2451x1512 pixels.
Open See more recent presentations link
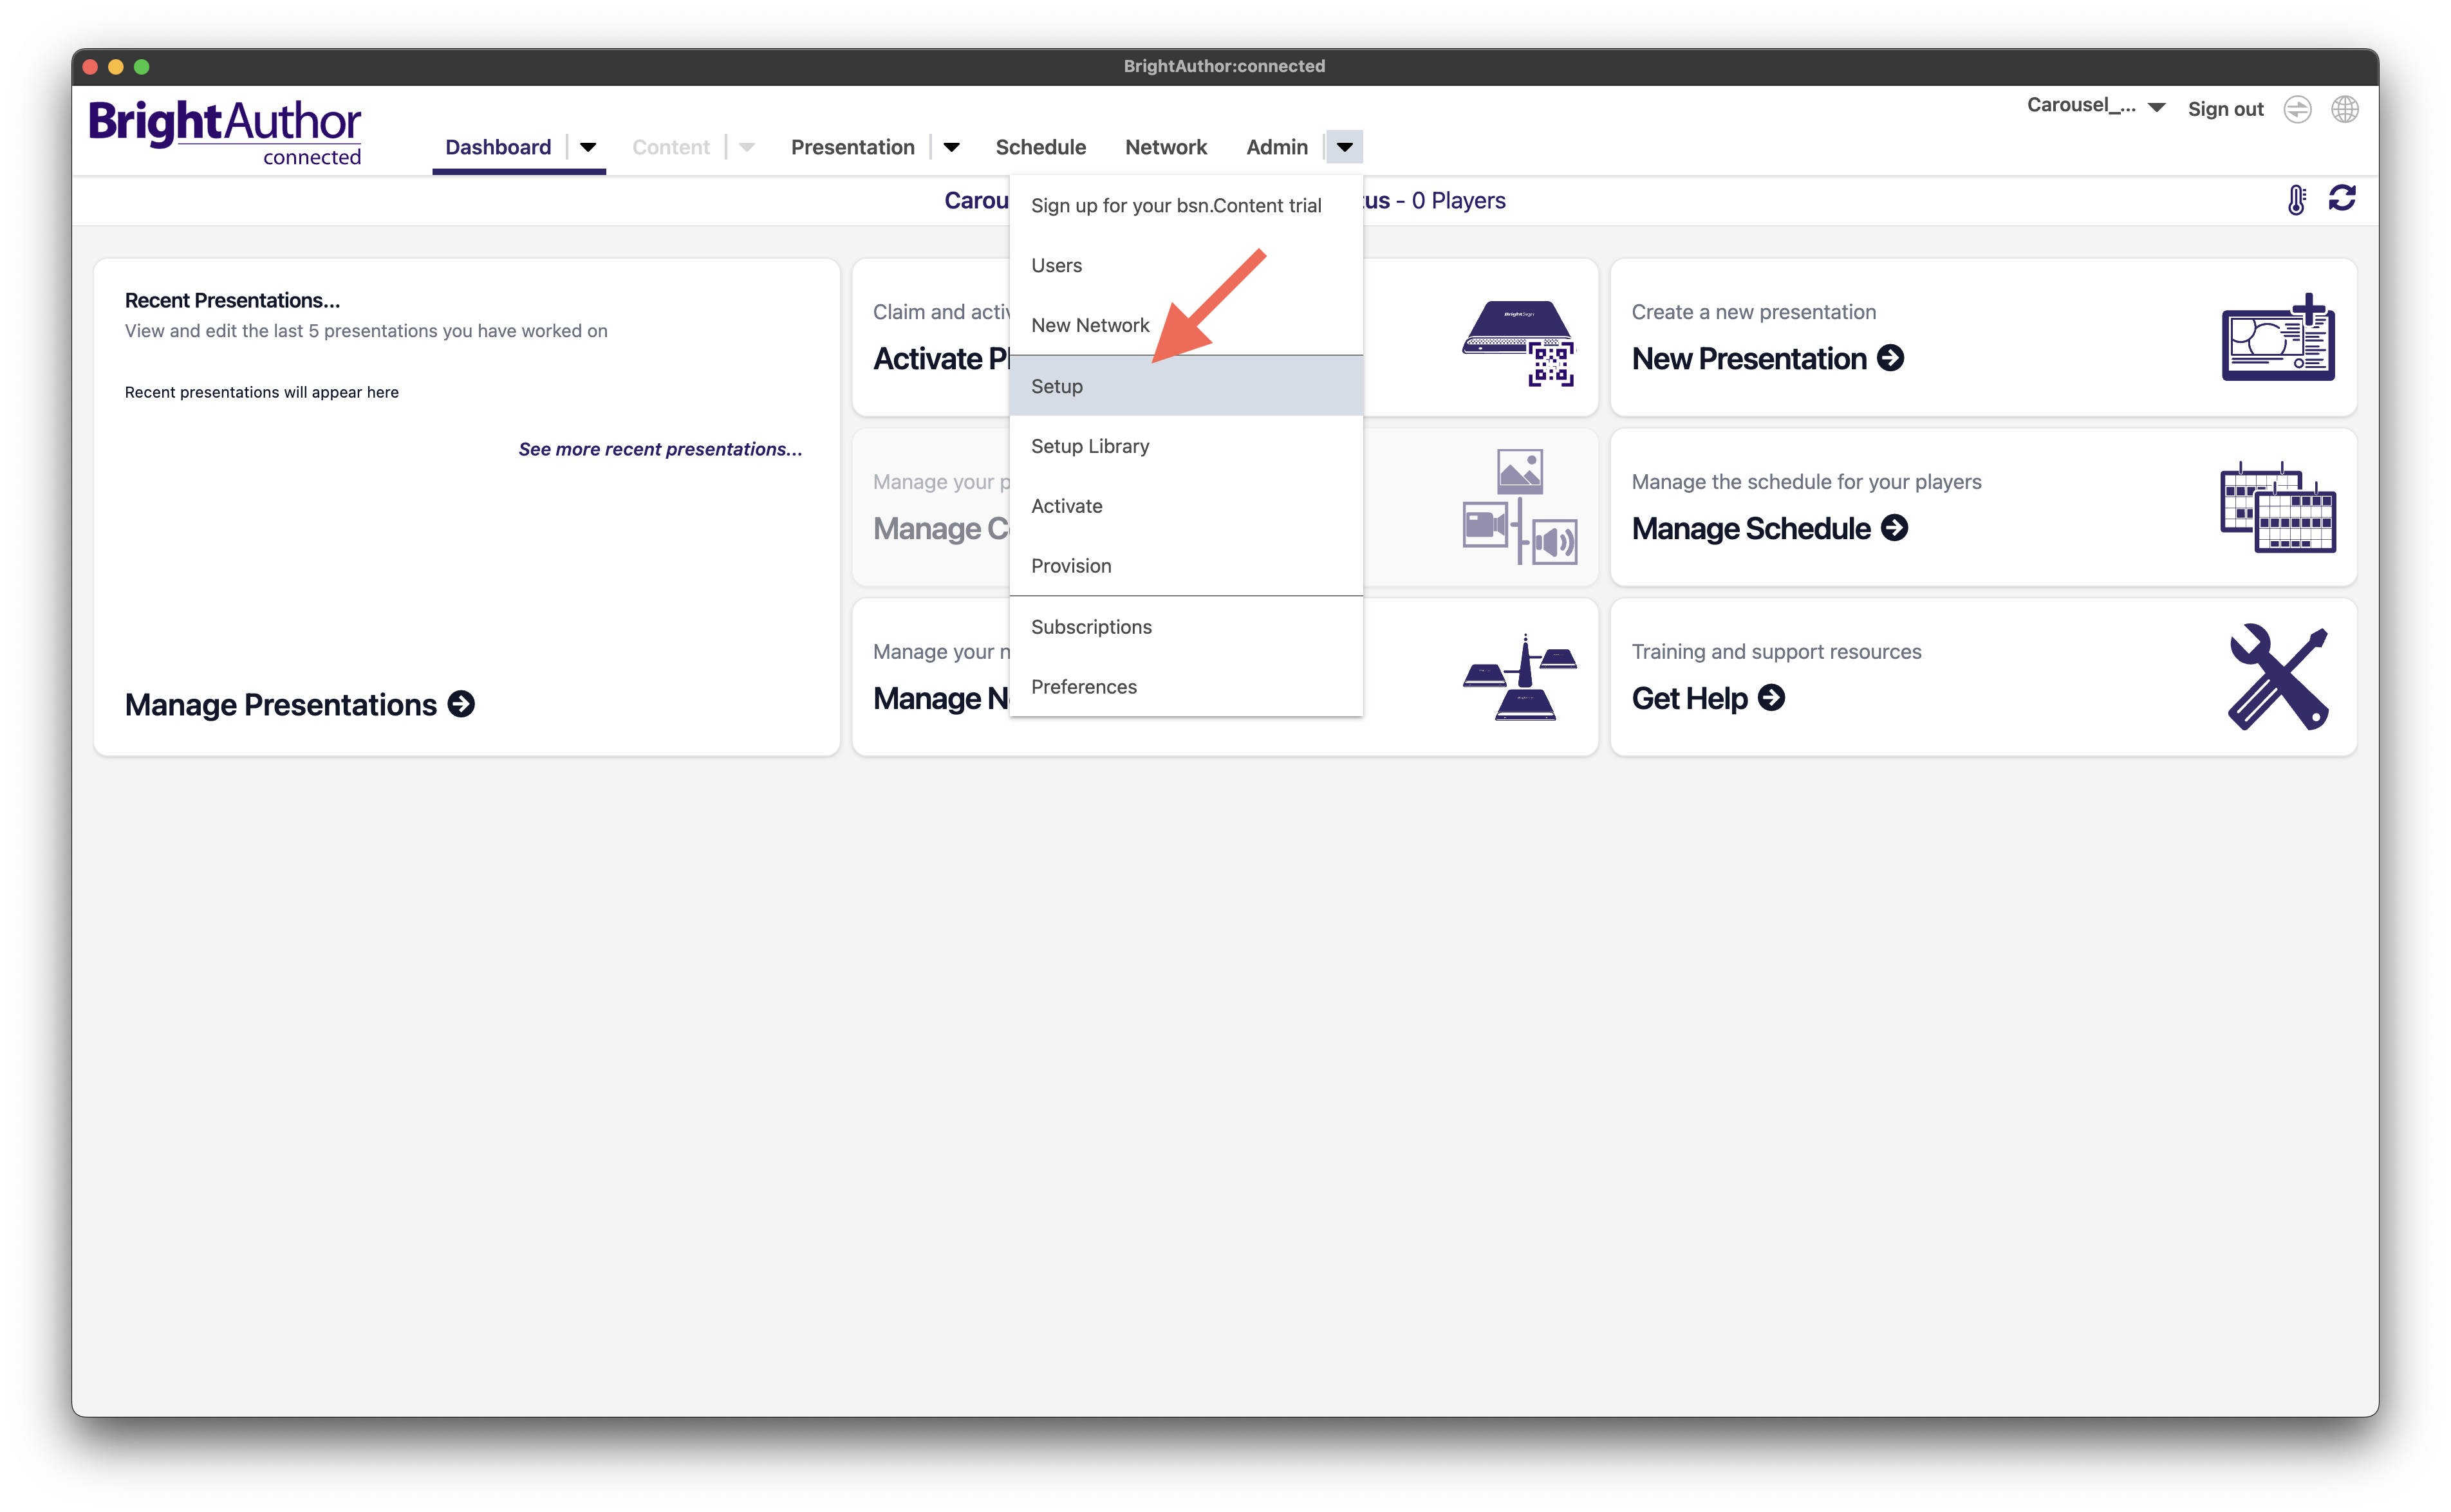tap(660, 449)
